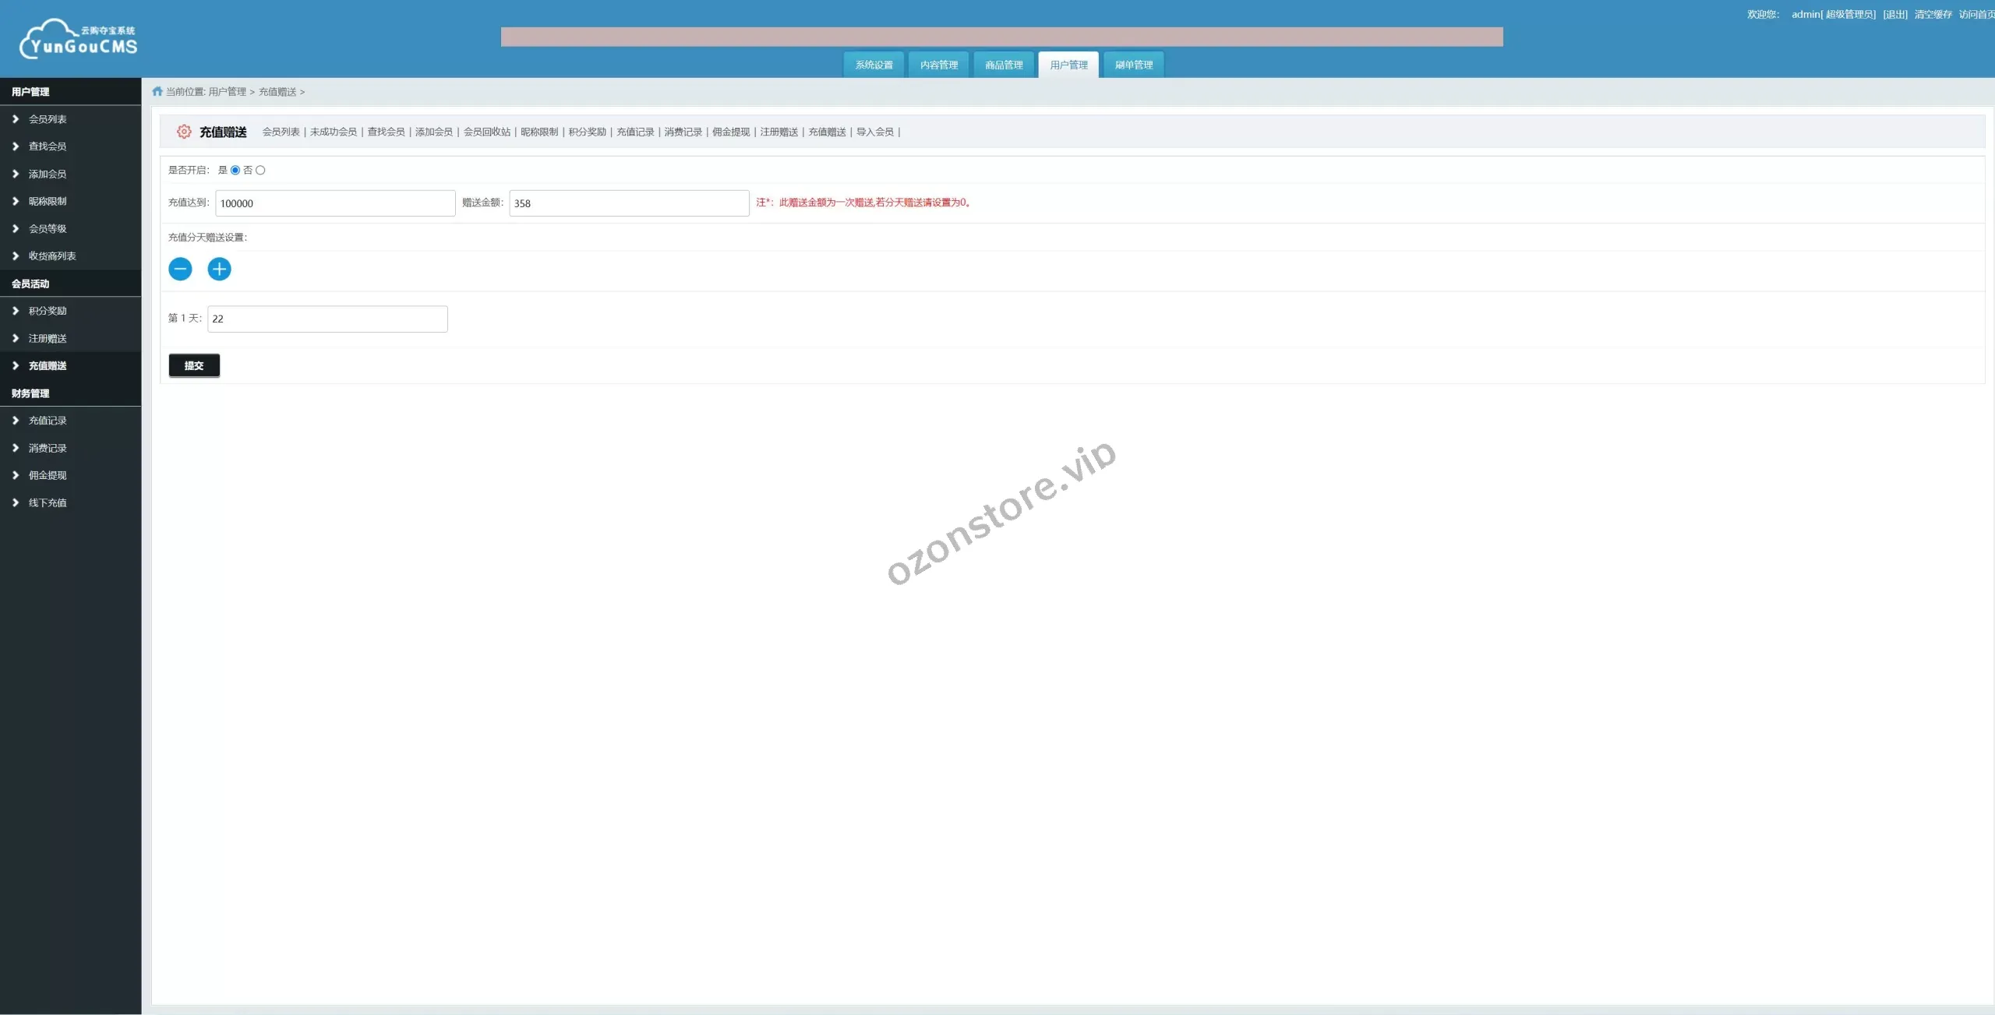Select the 否 radio button
The image size is (1995, 1015).
[x=260, y=170]
